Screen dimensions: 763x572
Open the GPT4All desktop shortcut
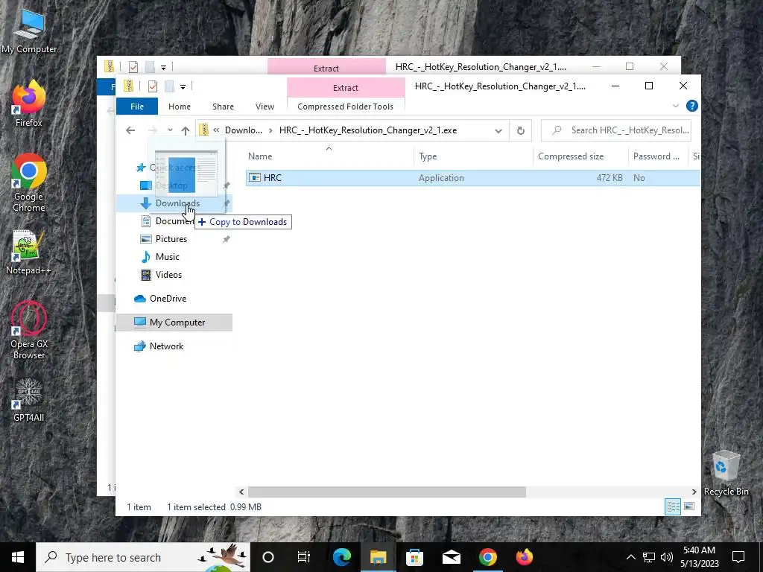coord(29,400)
